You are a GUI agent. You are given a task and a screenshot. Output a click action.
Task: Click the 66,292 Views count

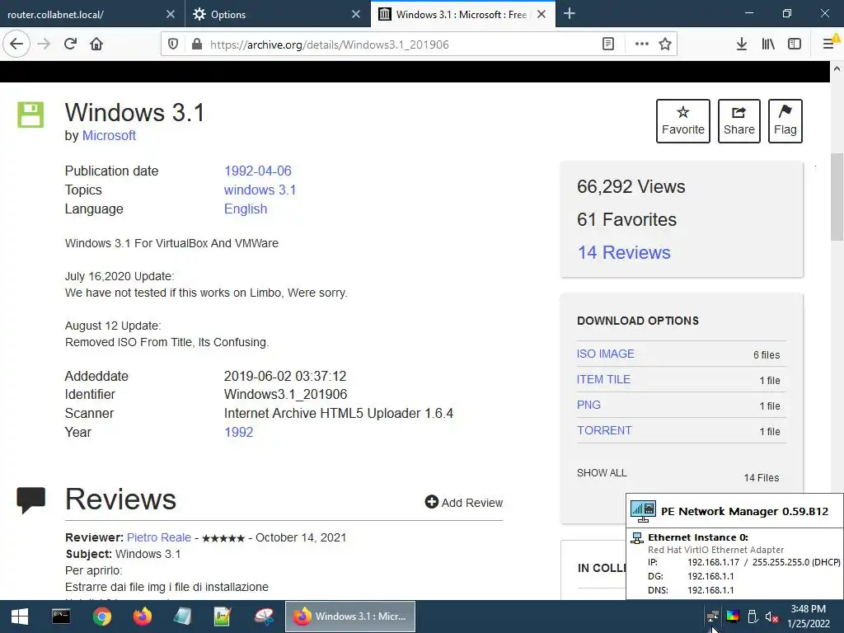point(631,187)
